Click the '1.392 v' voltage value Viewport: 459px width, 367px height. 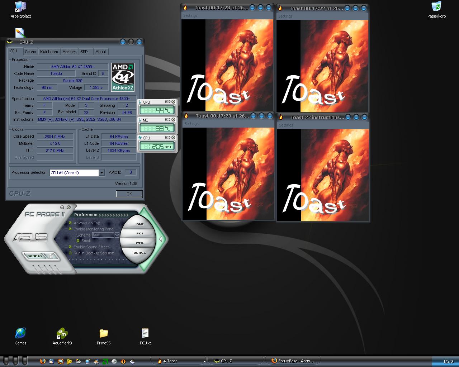tap(96, 87)
